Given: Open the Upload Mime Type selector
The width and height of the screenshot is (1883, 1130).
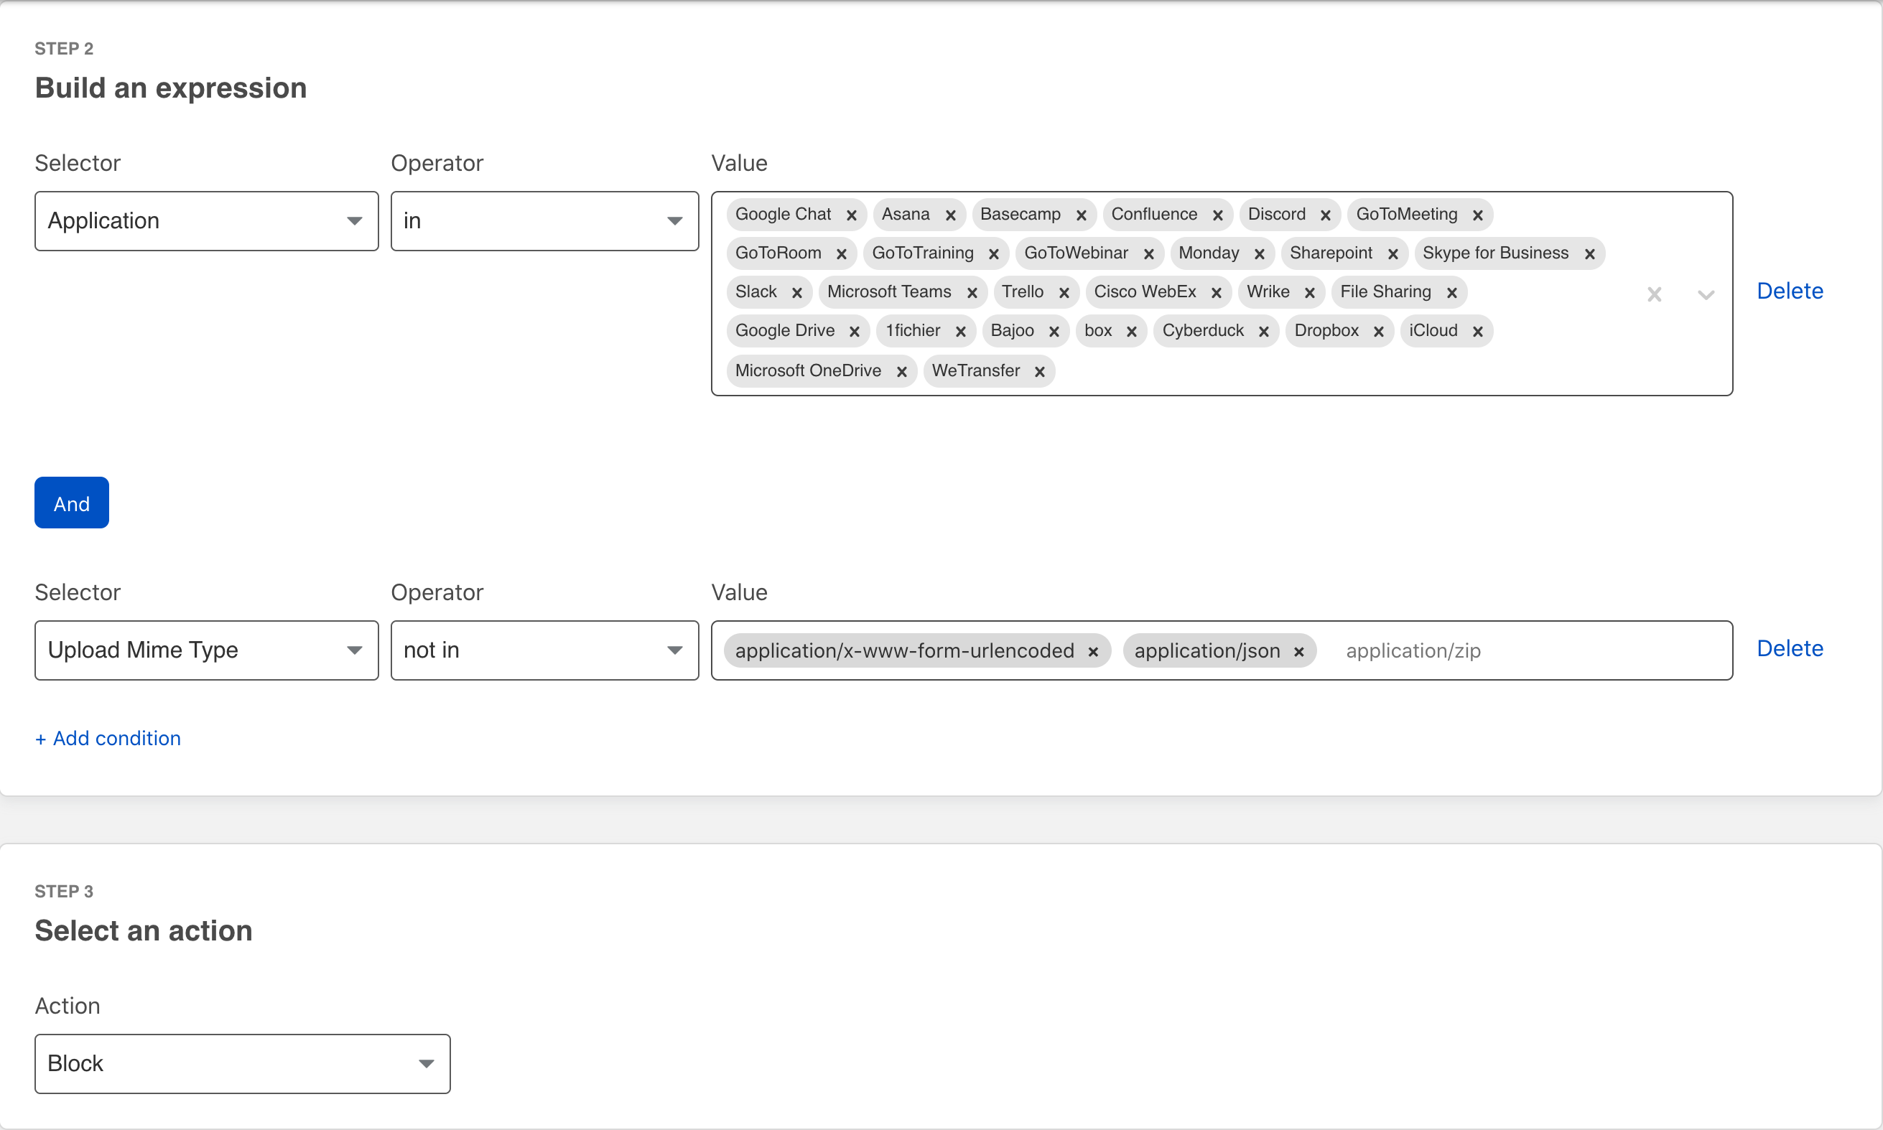Looking at the screenshot, I should click(x=206, y=650).
